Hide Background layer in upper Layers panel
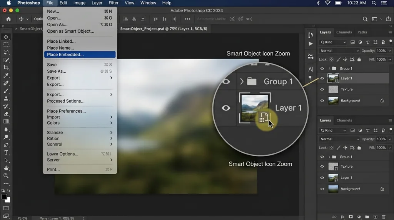Viewport: 394px width, 220px height. click(322, 101)
